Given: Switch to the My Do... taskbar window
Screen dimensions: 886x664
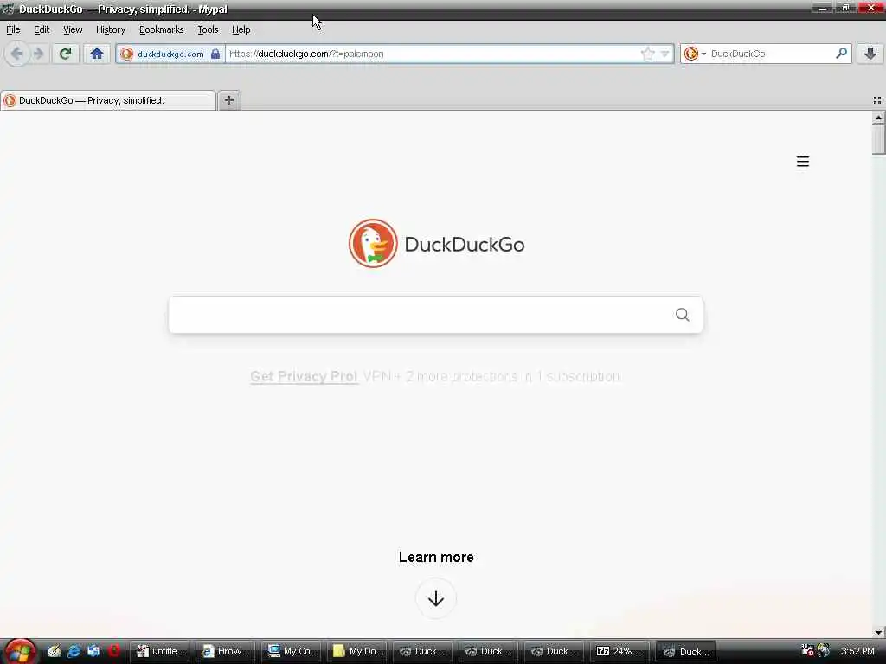Looking at the screenshot, I should click(358, 651).
